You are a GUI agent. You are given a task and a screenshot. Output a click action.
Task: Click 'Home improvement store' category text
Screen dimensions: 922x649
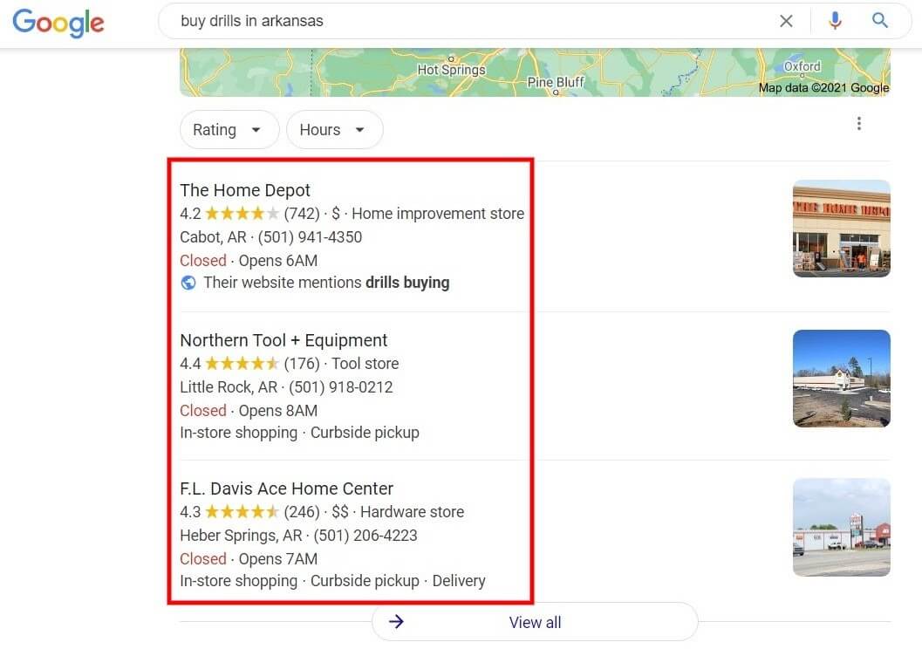pos(438,214)
